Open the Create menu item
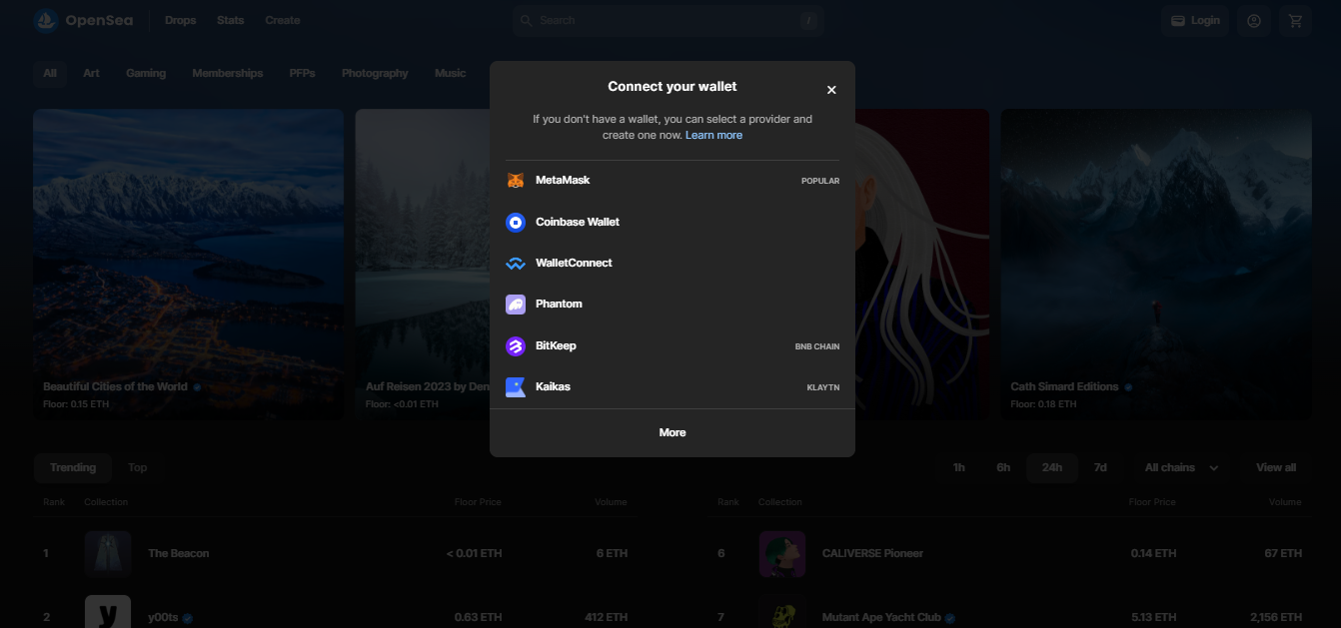The width and height of the screenshot is (1341, 628). pos(283,20)
